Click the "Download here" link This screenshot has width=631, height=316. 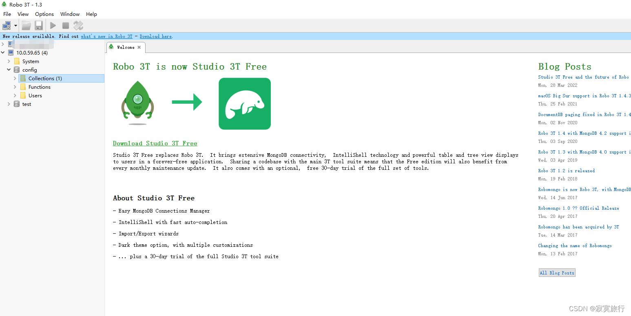click(x=155, y=36)
